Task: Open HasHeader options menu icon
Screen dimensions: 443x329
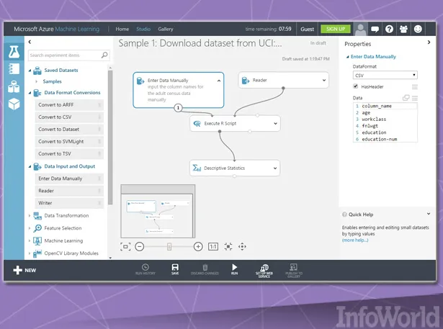Action: 415,86
